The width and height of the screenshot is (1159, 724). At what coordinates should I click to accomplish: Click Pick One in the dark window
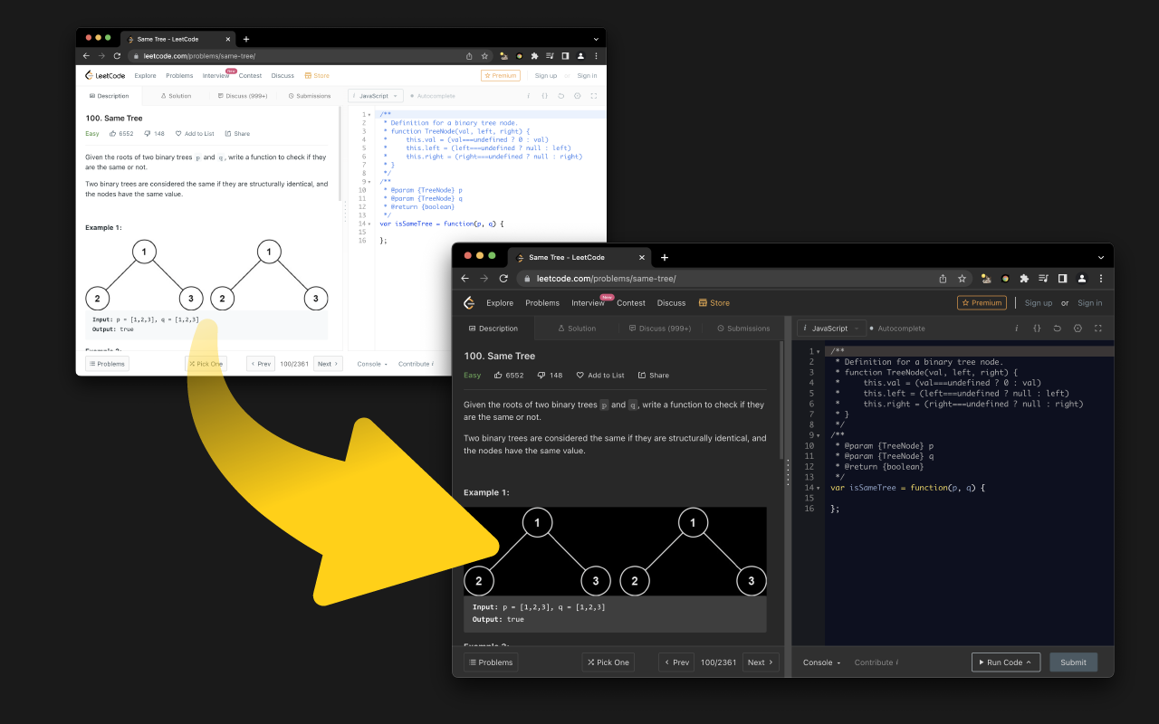[x=608, y=662]
